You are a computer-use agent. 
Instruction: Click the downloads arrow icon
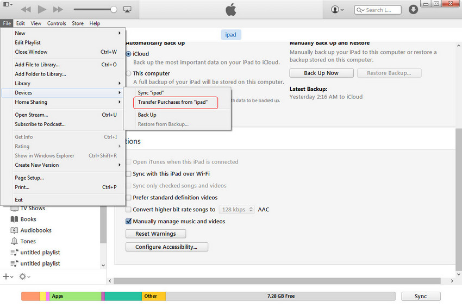click(414, 10)
